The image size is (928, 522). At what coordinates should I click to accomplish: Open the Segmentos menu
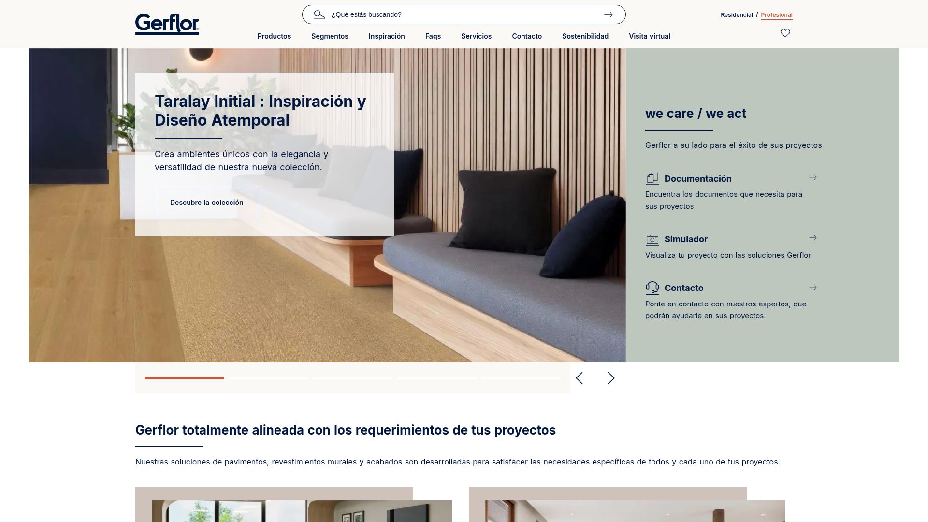click(330, 36)
